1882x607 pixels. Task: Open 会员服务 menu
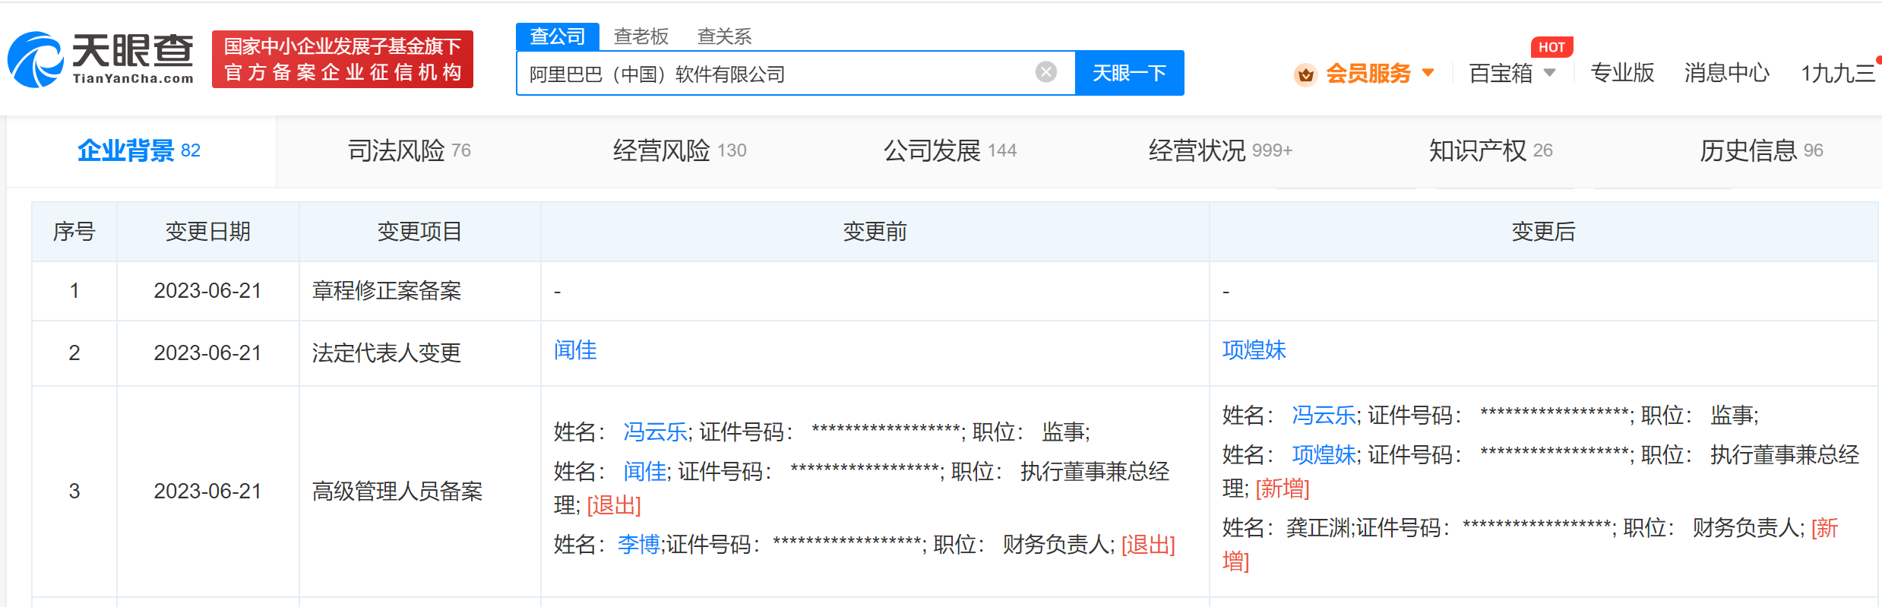coord(1368,74)
